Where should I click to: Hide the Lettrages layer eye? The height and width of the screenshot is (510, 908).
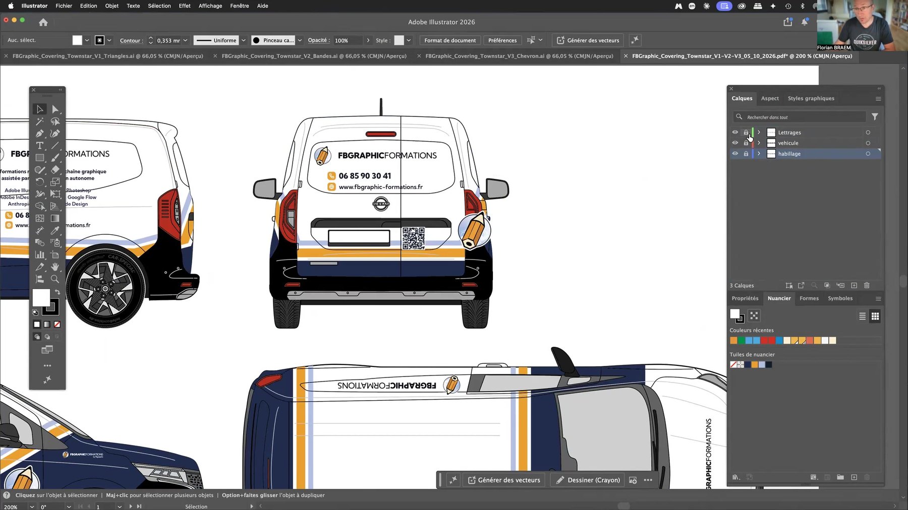tap(735, 133)
